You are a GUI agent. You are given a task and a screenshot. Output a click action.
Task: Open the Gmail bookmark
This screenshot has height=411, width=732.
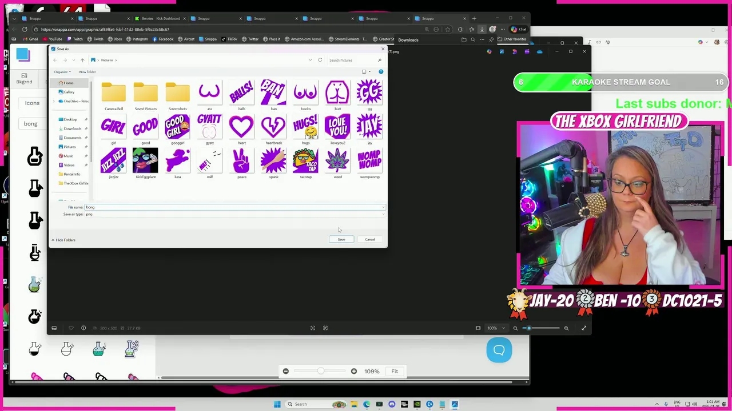click(x=30, y=39)
